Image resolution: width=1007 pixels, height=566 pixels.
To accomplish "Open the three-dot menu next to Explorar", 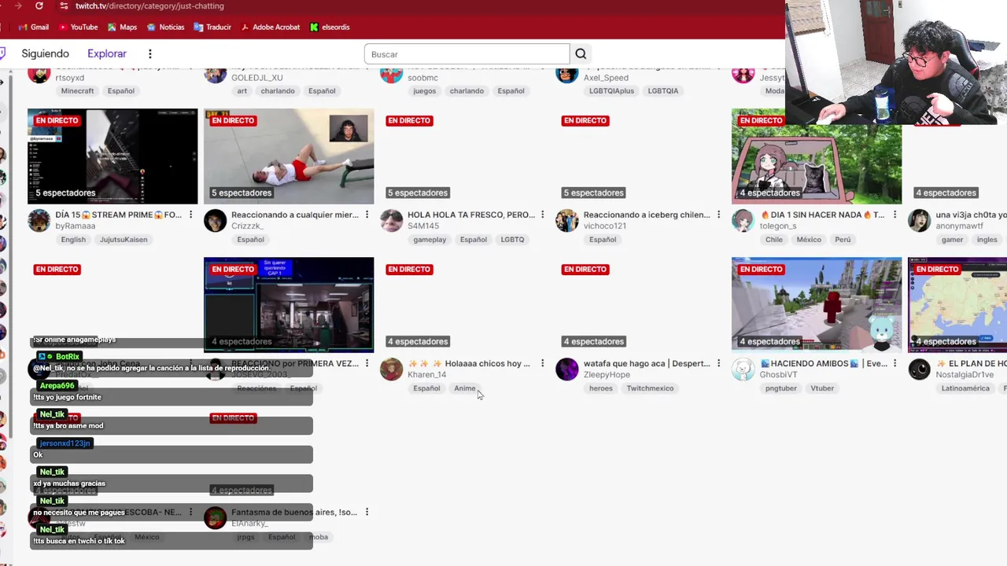I will pyautogui.click(x=149, y=54).
